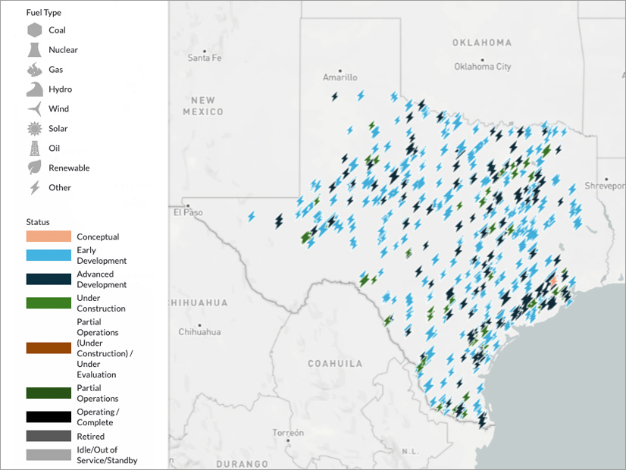Screen dimensions: 626x470
Task: Click the Nuclear fuel type icon
Action: (35, 49)
